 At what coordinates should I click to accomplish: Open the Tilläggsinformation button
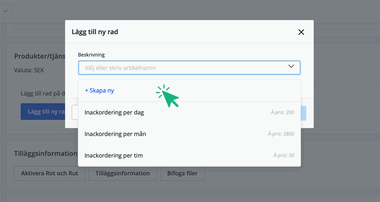[x=123, y=173]
